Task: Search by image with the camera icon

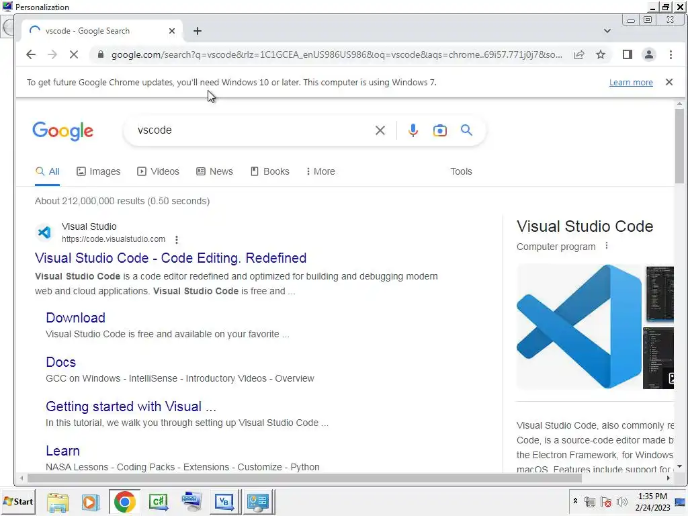Action: [x=439, y=130]
